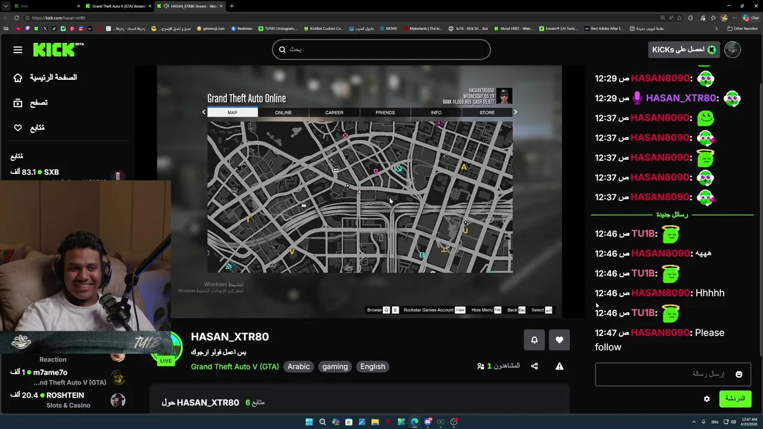Screen dimensions: 763x429
Task: Click the home icon in the Kick sidebar
Action: tap(18, 77)
